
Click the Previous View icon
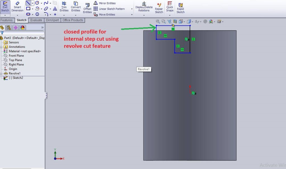[x=169, y=21]
